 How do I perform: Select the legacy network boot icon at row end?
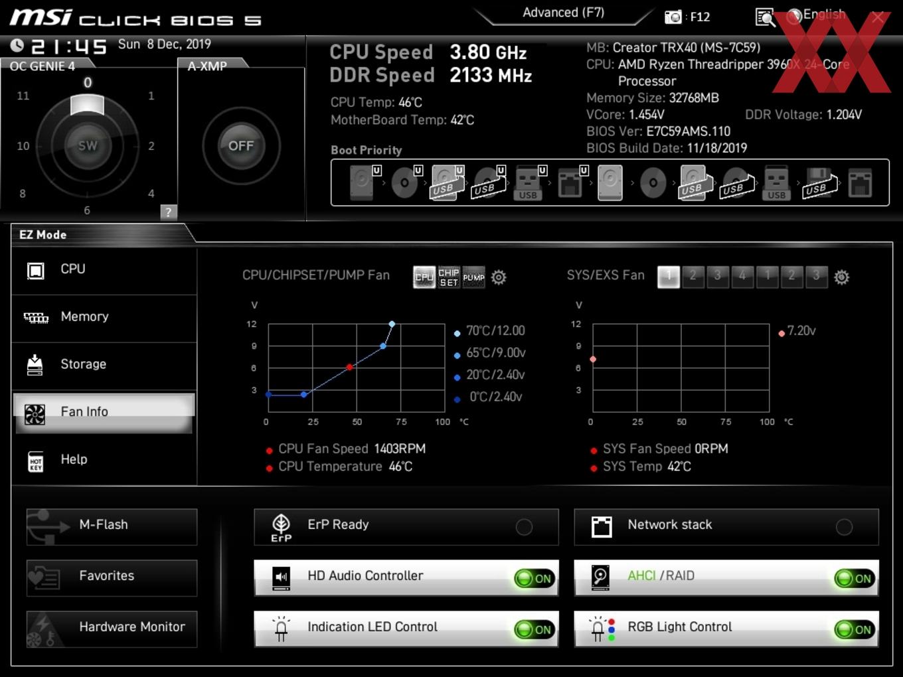click(x=860, y=183)
